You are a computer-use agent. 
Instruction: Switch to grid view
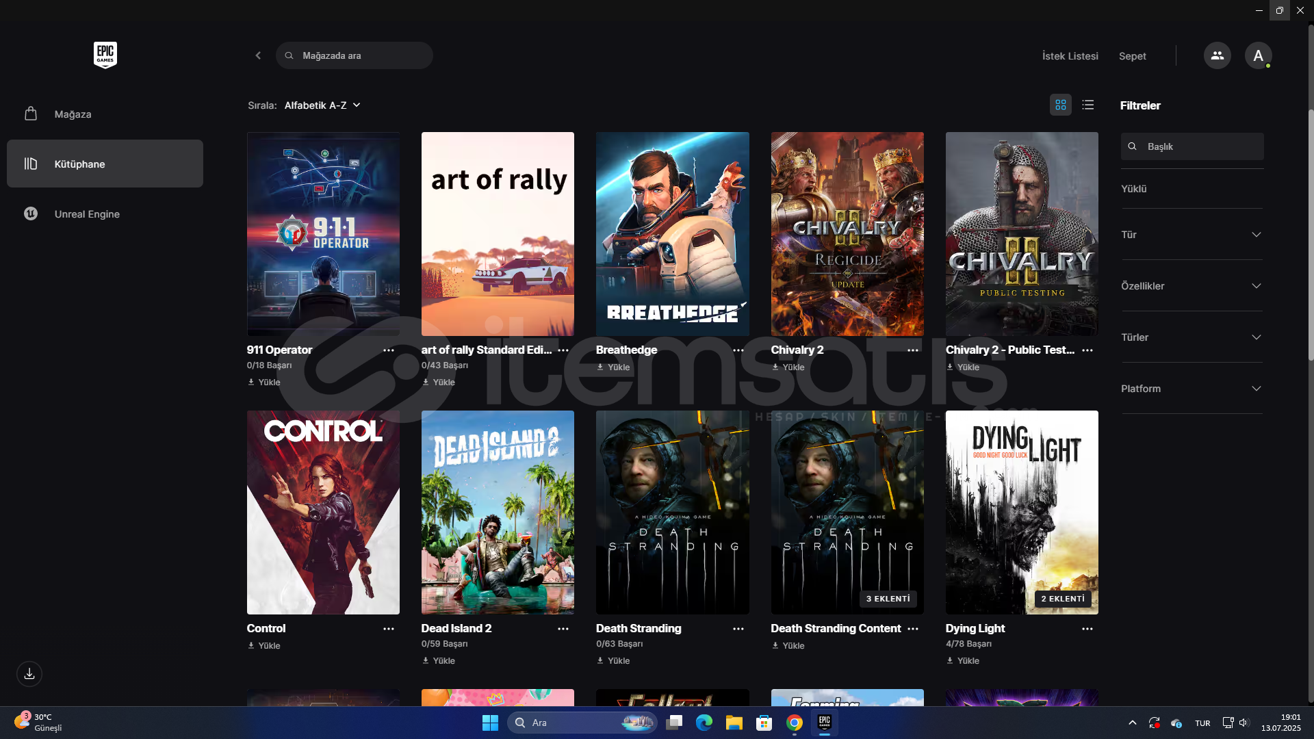[x=1060, y=105]
